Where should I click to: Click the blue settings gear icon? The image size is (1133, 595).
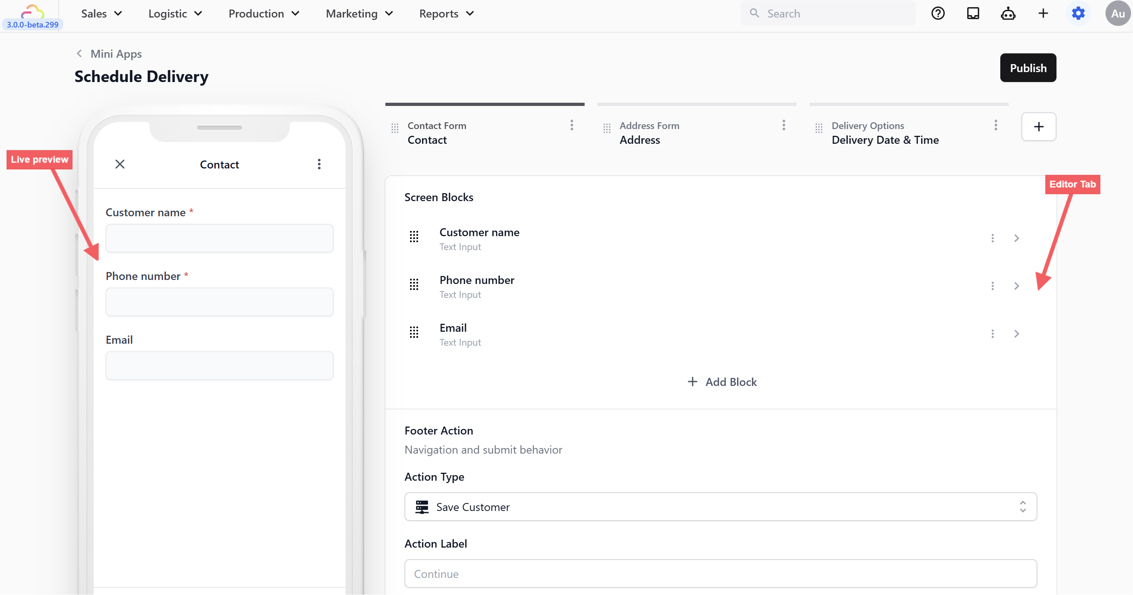point(1078,14)
